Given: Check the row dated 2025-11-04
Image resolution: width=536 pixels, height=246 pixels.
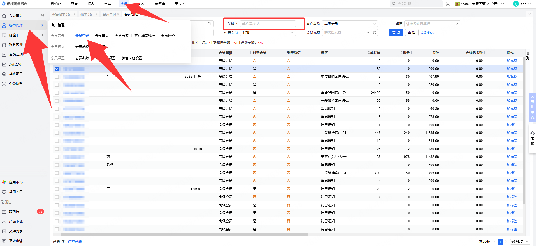Looking at the screenshot, I should 57,77.
